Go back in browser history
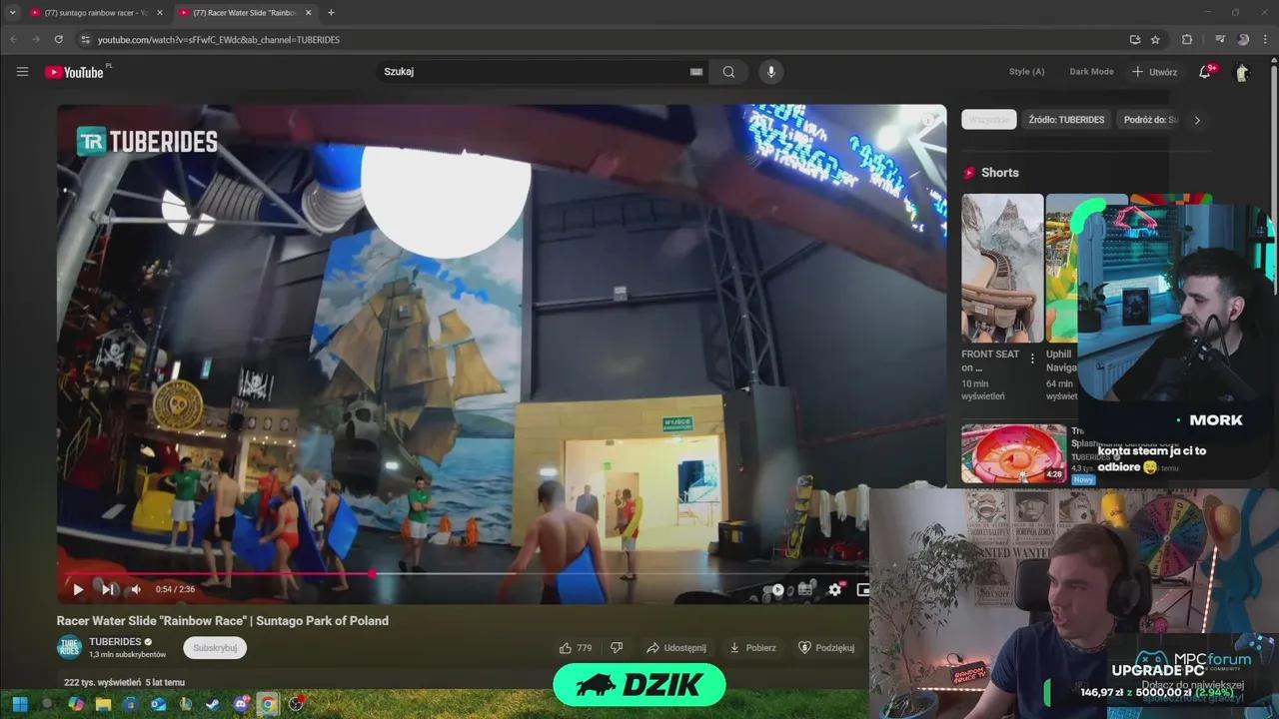 pos(13,40)
